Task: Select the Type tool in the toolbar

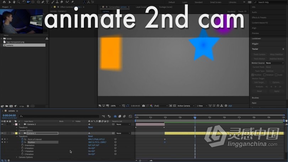Action: coord(47,2)
